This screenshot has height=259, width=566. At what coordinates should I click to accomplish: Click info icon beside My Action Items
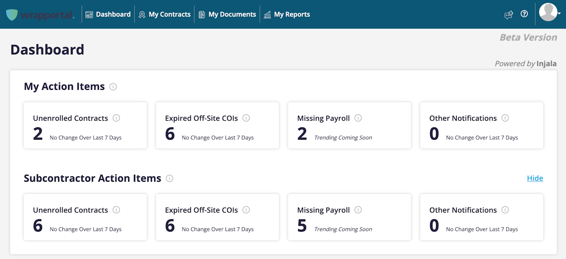pos(113,87)
